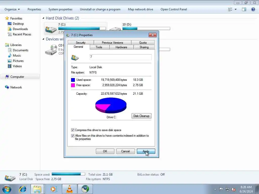Switch to the Quota tab
This screenshot has height=194, width=259.
(143, 42)
